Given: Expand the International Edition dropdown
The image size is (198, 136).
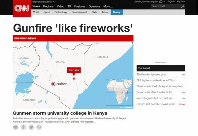Looking at the screenshot, I should click(x=54, y=2).
